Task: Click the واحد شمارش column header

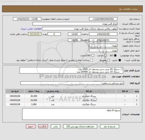Action: click(x=53, y=91)
